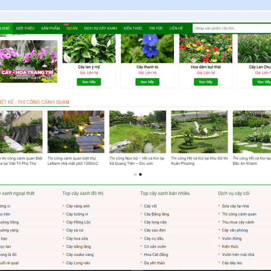Open the Cây thanh tú photo
Image resolution: width=271 pixels, height=271 pixels.
pyautogui.click(x=147, y=48)
